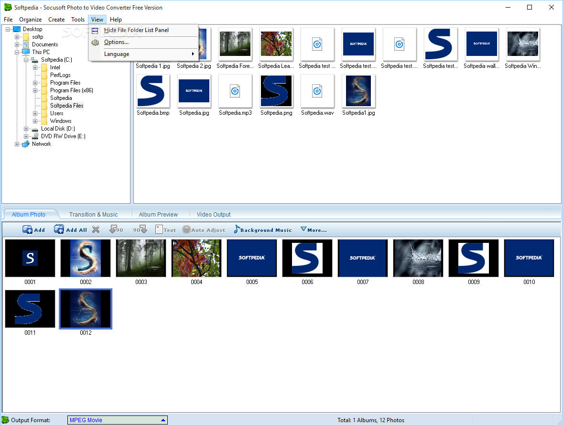Select DVD RW Drive (E:) in tree
This screenshot has height=426, width=563.
click(63, 136)
